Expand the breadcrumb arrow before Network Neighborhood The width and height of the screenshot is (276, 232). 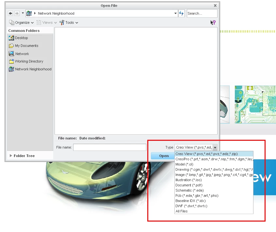(35, 13)
